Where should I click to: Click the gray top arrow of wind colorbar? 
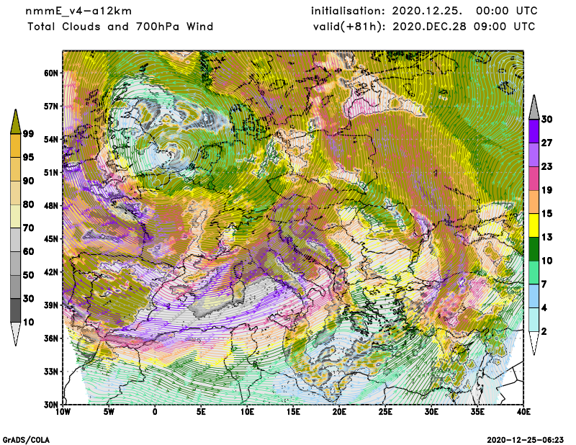534,107
